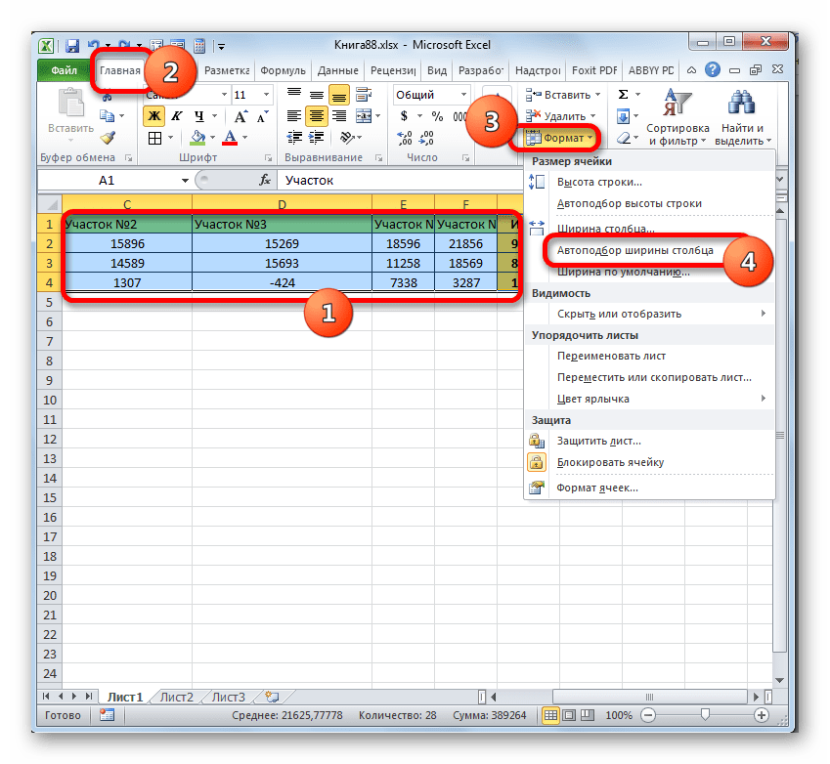
Task: Click the Fill color bucket icon
Action: pyautogui.click(x=198, y=138)
